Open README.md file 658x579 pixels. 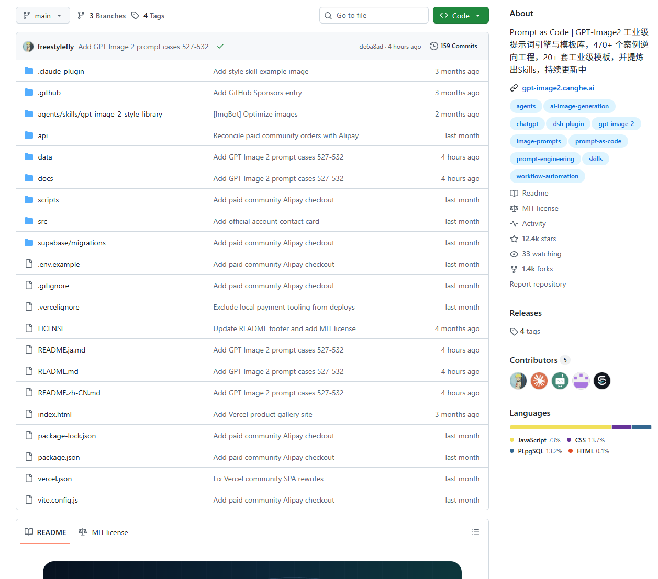click(58, 371)
